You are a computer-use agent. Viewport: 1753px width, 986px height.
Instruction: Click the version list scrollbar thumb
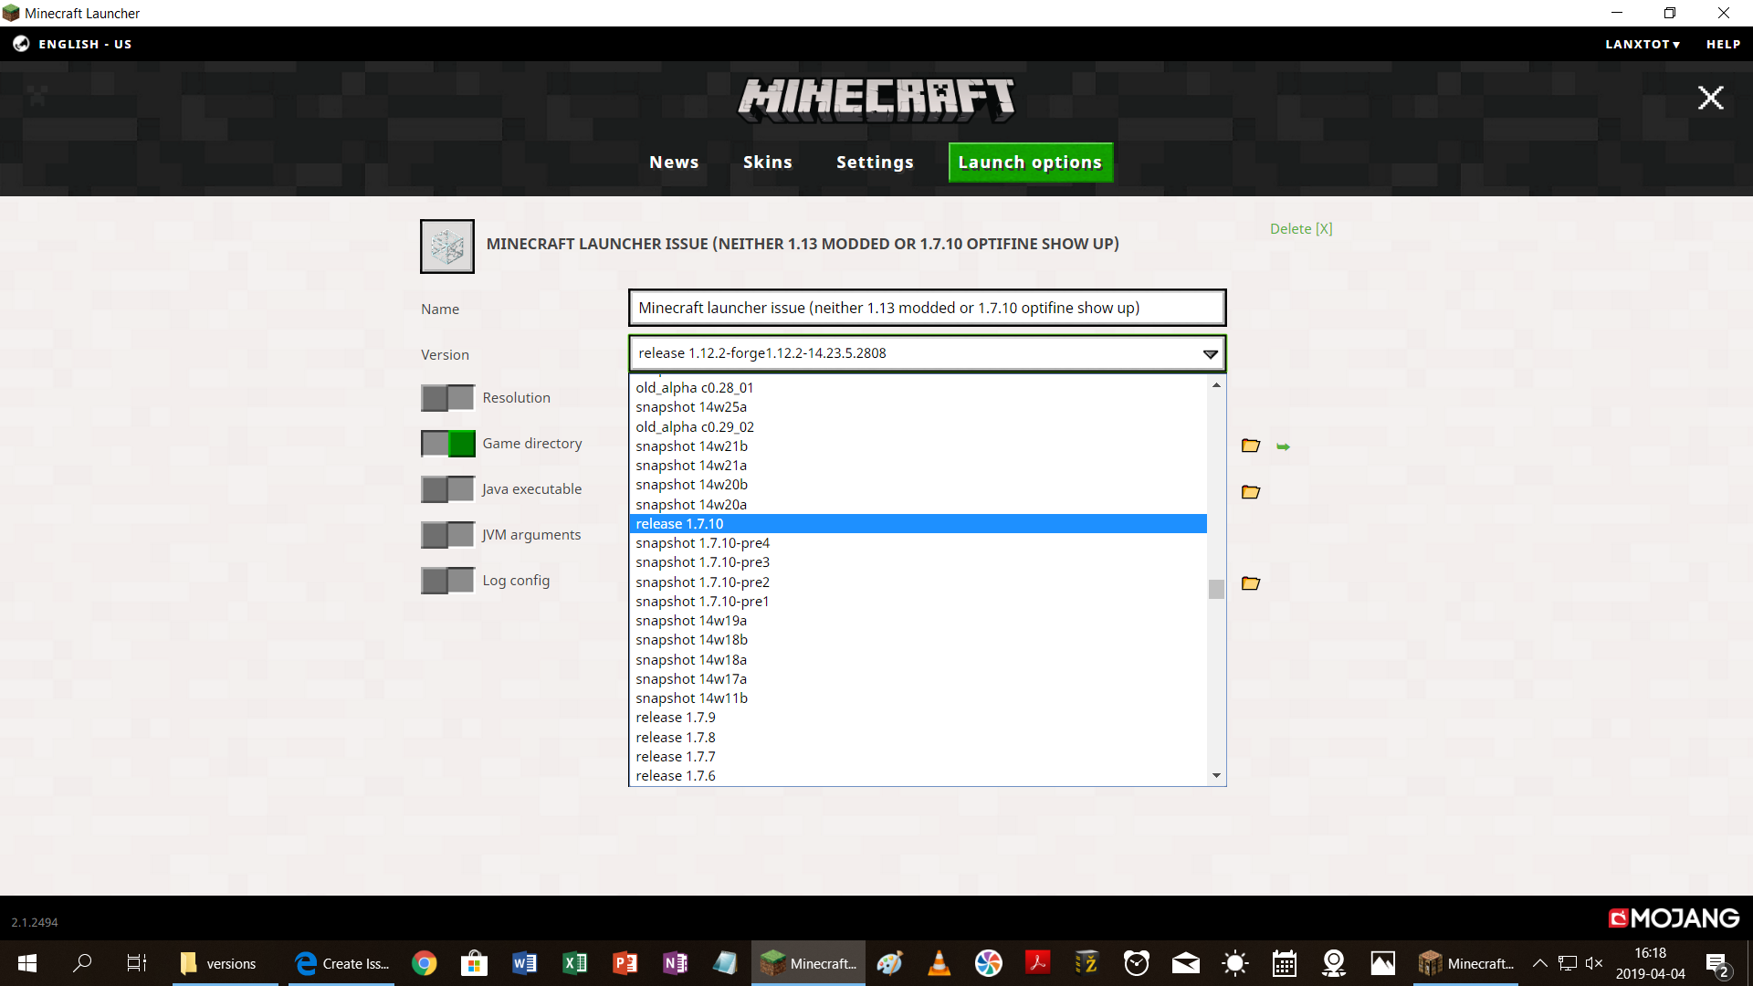point(1216,590)
